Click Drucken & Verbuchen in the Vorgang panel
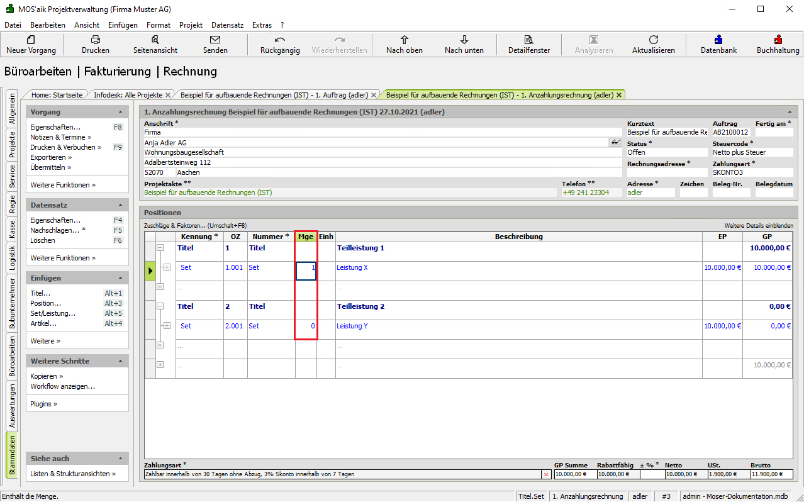 pyautogui.click(x=65, y=147)
